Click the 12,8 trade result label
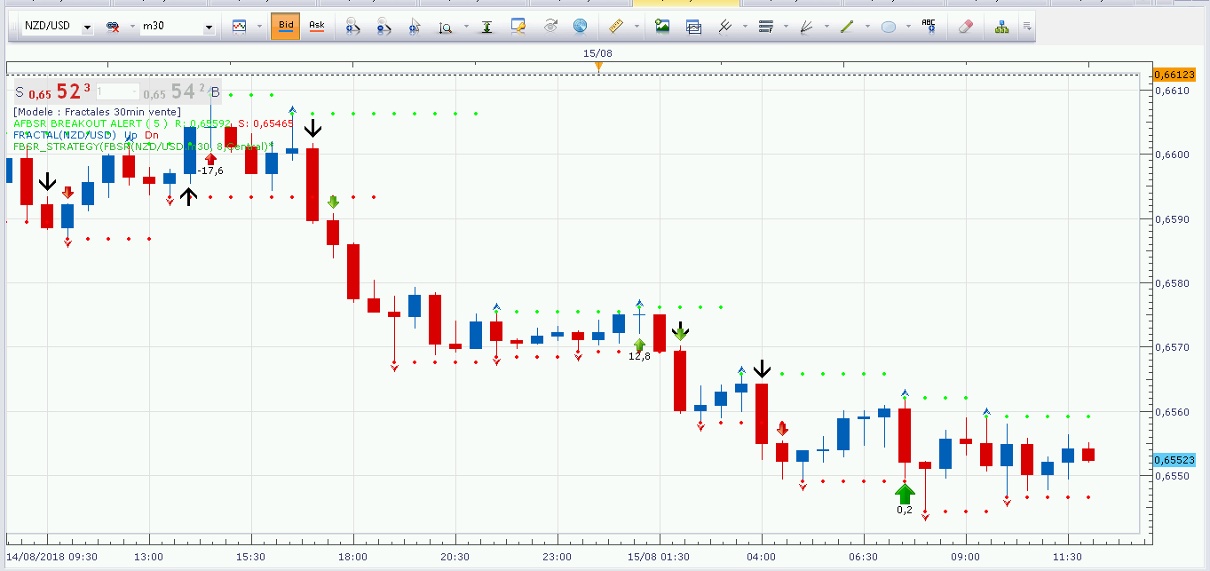Screen dimensions: 1210x571 point(639,356)
